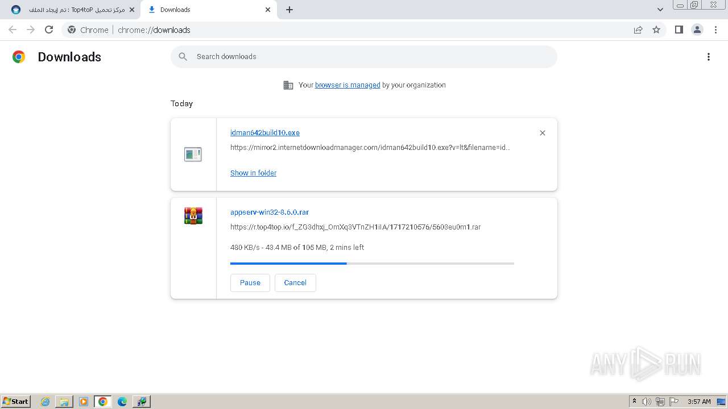Click the 3:57 AM taskbar clock

click(699, 402)
